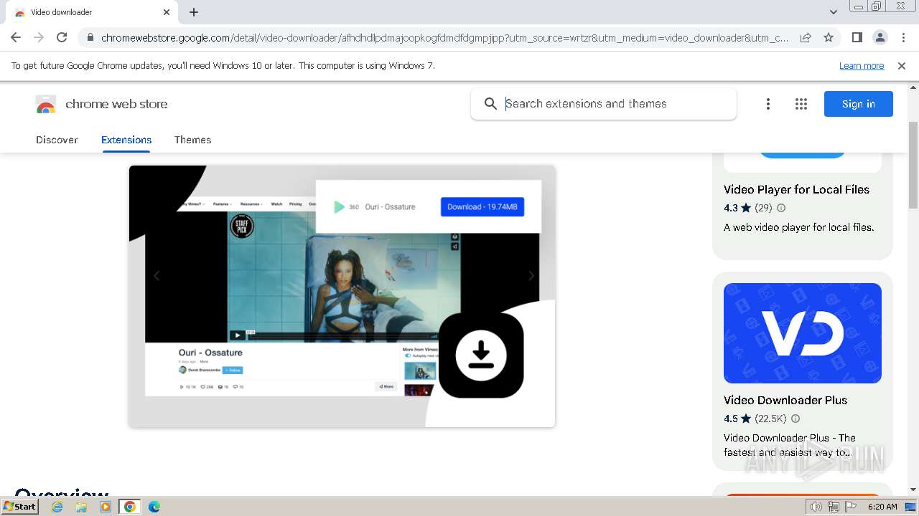This screenshot has height=516, width=919.
Task: Dismiss the Windows 7 update notice
Action: pos(902,66)
